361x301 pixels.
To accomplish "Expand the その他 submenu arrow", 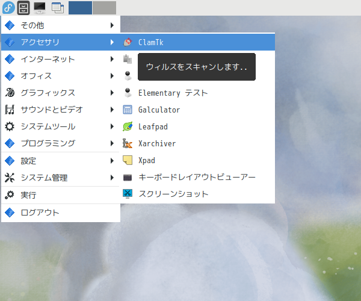I will pyautogui.click(x=112, y=25).
